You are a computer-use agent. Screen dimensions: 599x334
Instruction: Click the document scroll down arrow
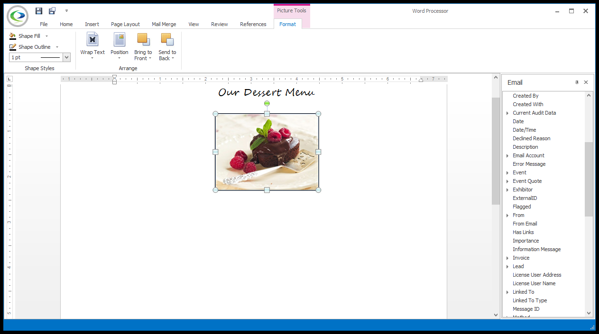coord(496,315)
